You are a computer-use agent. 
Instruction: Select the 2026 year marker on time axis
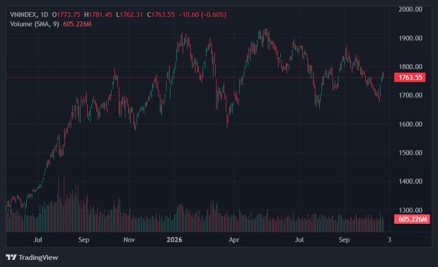[x=174, y=240]
